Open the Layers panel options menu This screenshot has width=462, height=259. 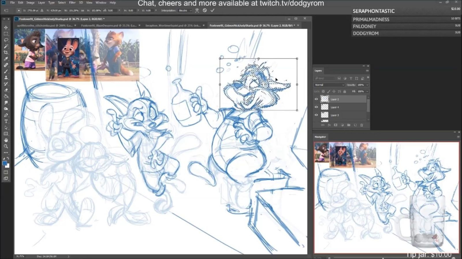pyautogui.click(x=367, y=71)
